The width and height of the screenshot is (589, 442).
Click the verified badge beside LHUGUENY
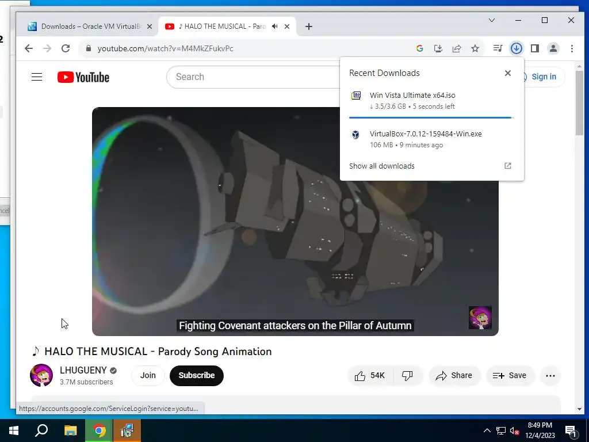[x=113, y=371]
